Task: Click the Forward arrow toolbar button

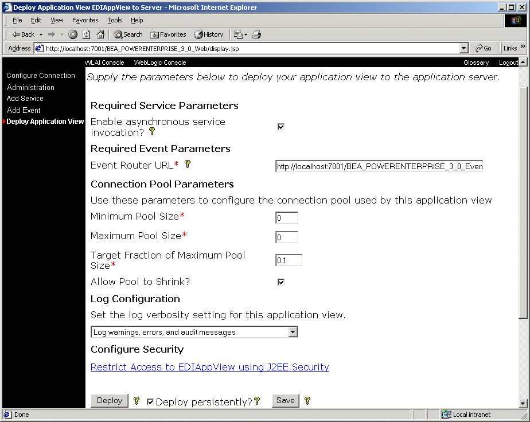Action: pyautogui.click(x=52, y=34)
